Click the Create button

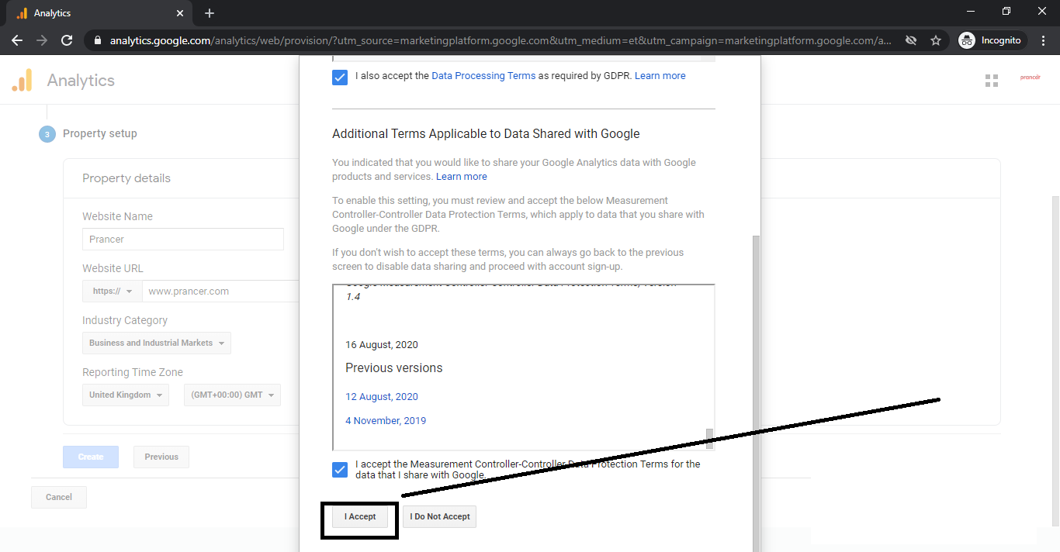(x=91, y=457)
